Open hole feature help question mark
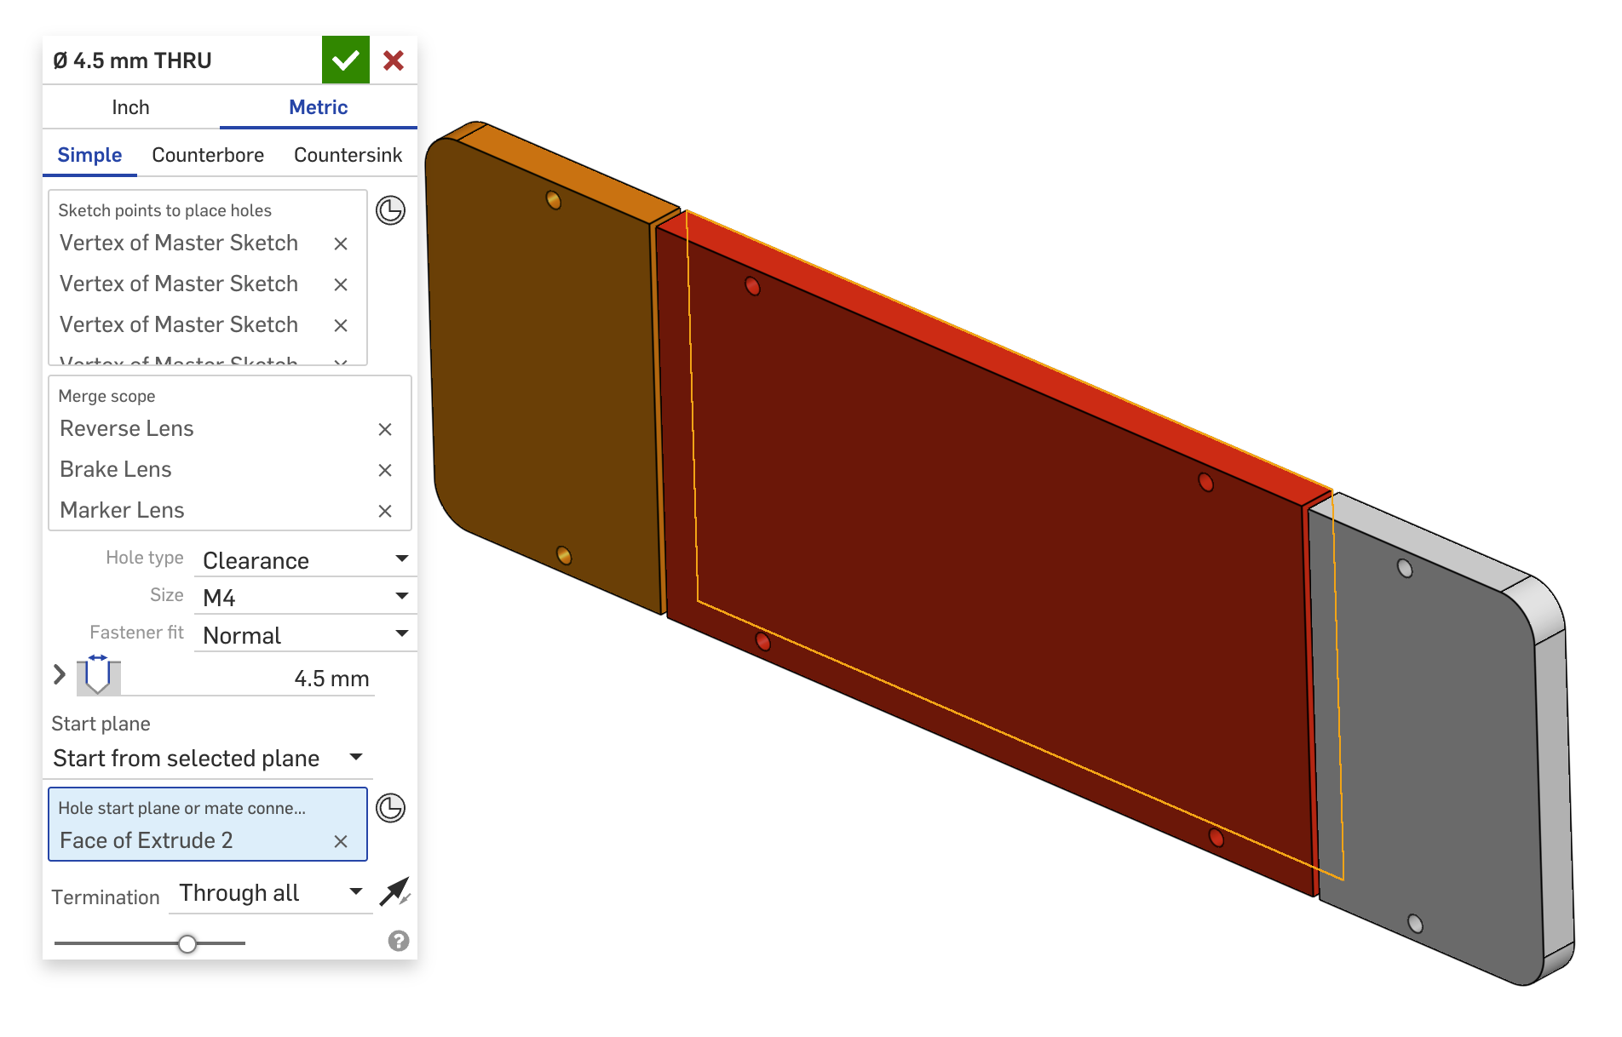This screenshot has height=1037, width=1622. point(399,941)
